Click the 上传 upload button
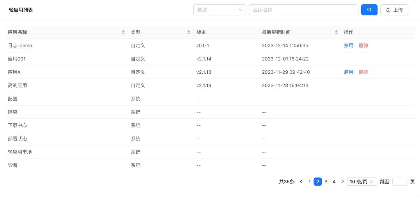Image resolution: width=420 pixels, height=197 pixels. pyautogui.click(x=394, y=10)
